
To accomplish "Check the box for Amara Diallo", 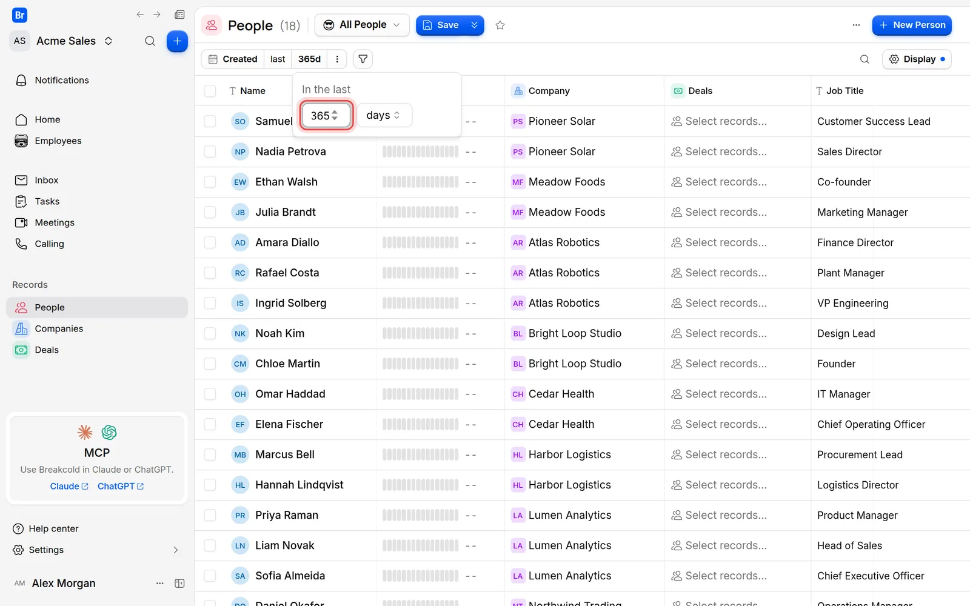I will pyautogui.click(x=210, y=242).
